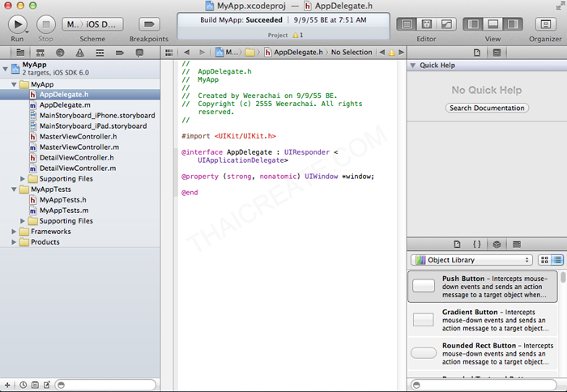
Task: Collapse the MyApp project root
Action: pyautogui.click(x=5, y=68)
